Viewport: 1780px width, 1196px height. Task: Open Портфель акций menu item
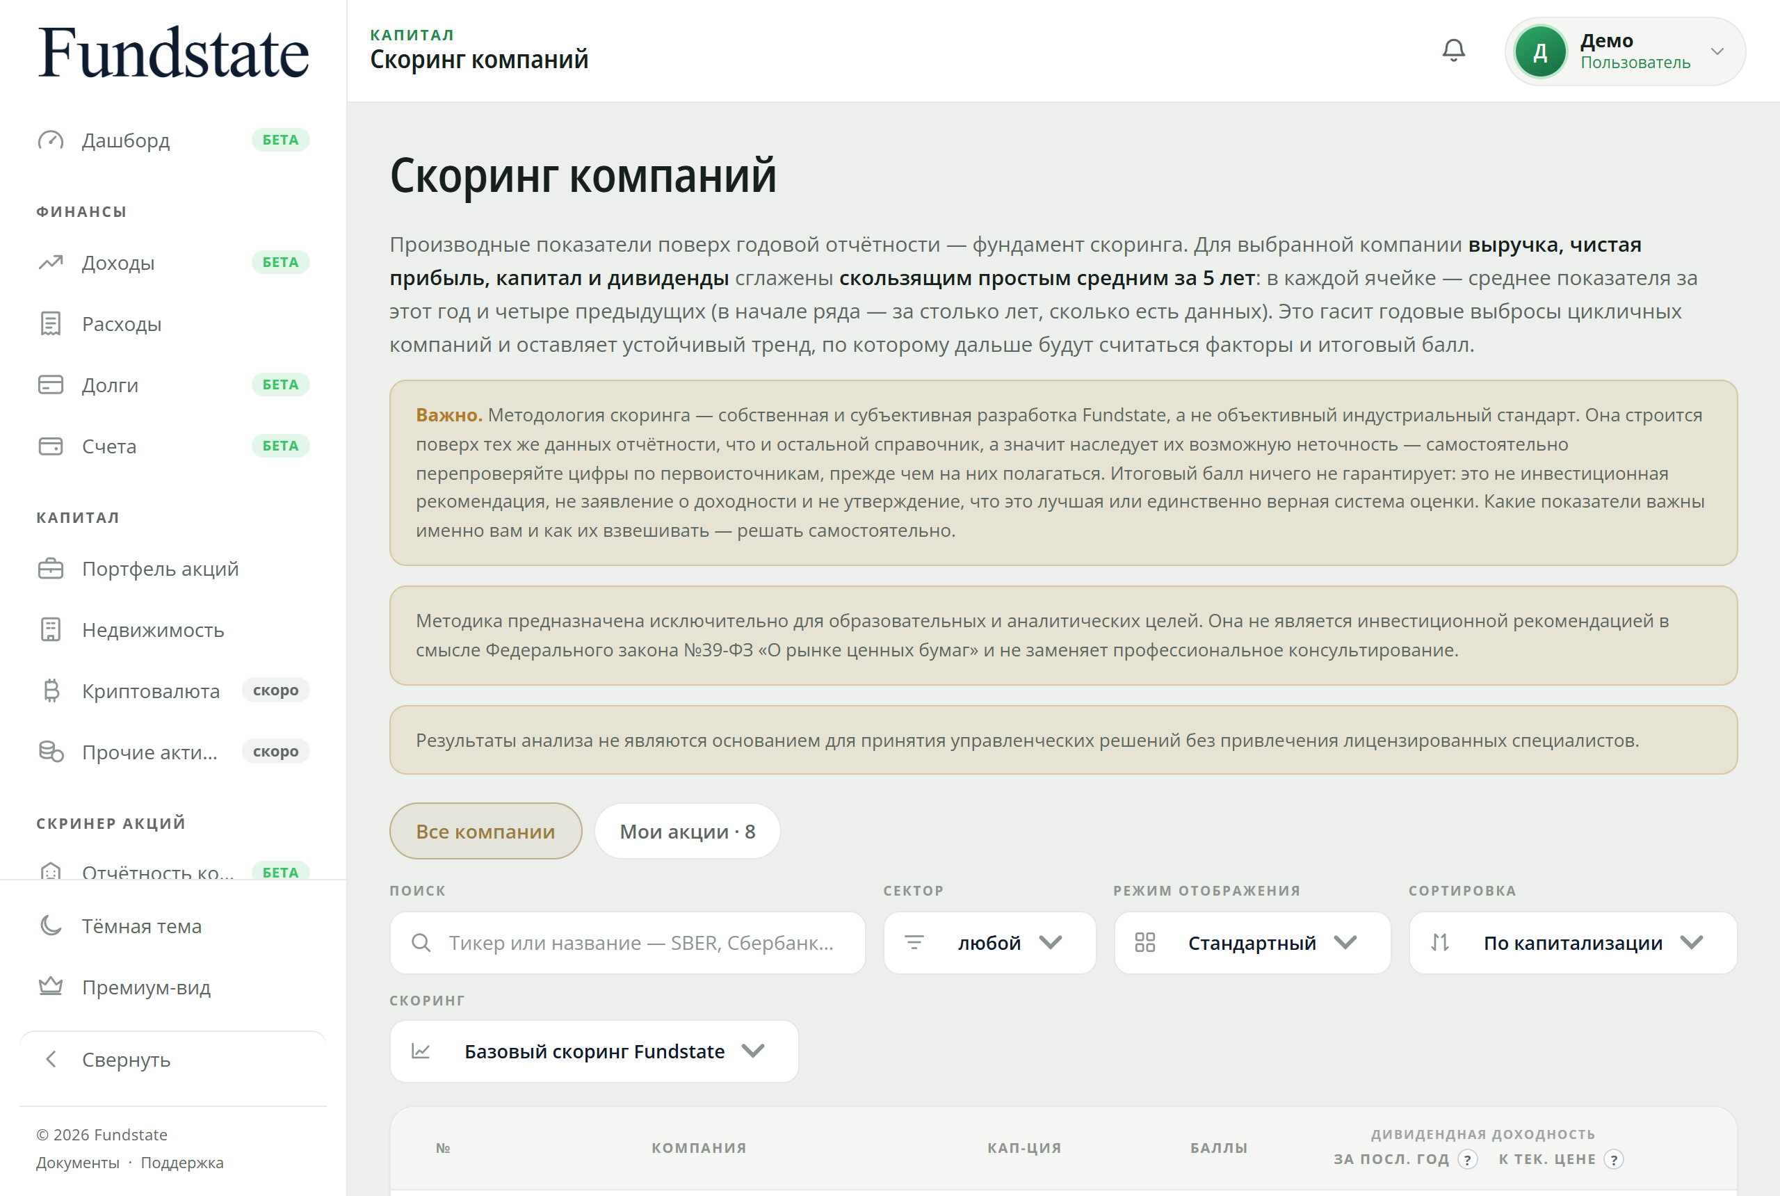point(173,568)
